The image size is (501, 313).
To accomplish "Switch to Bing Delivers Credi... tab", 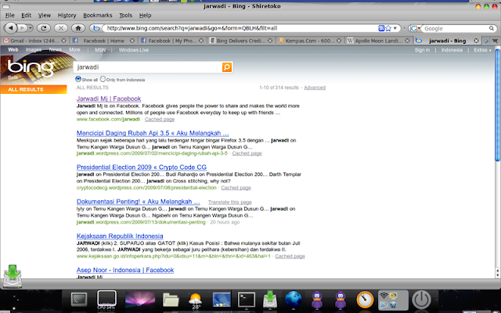I will (x=240, y=41).
